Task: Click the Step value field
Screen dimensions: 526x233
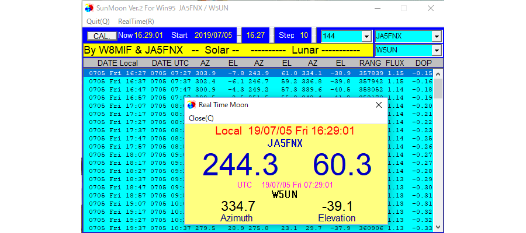Action: click(304, 36)
